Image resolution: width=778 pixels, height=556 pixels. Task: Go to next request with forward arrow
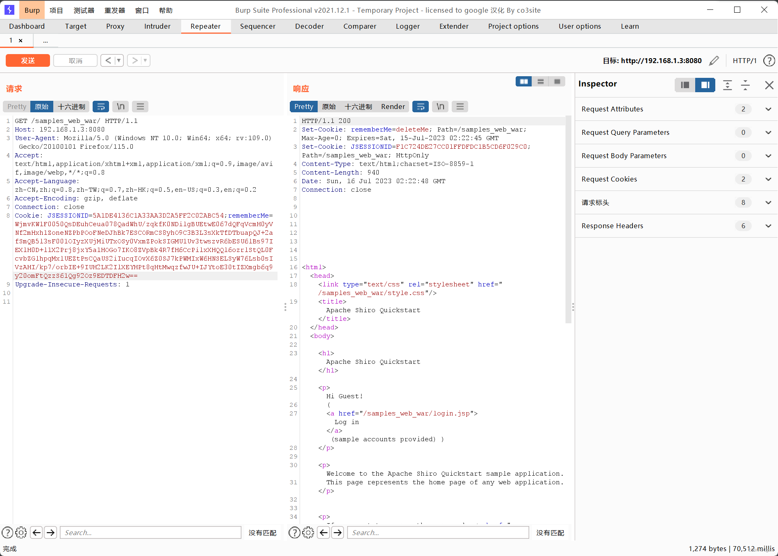point(134,61)
